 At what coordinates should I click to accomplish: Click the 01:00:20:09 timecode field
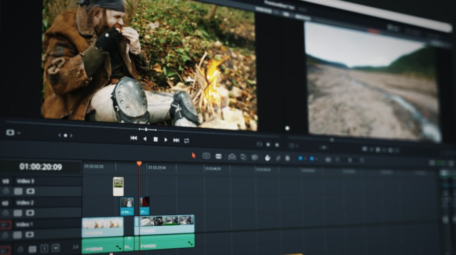click(41, 167)
